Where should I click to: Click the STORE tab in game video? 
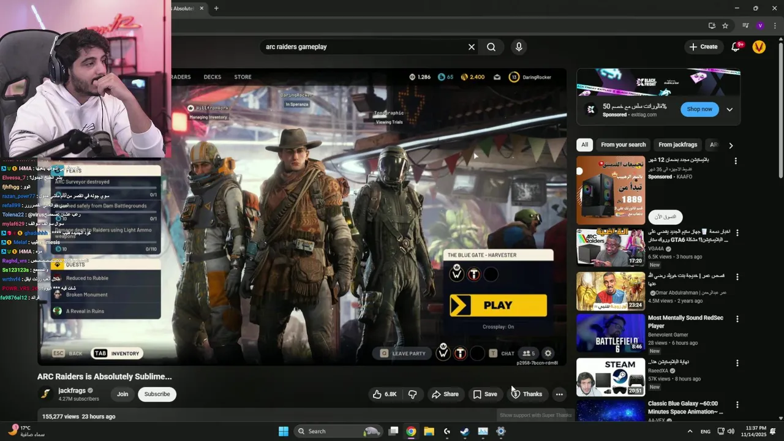click(x=243, y=77)
